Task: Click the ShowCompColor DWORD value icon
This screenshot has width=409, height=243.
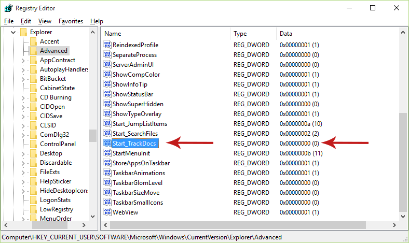Action: coord(107,74)
